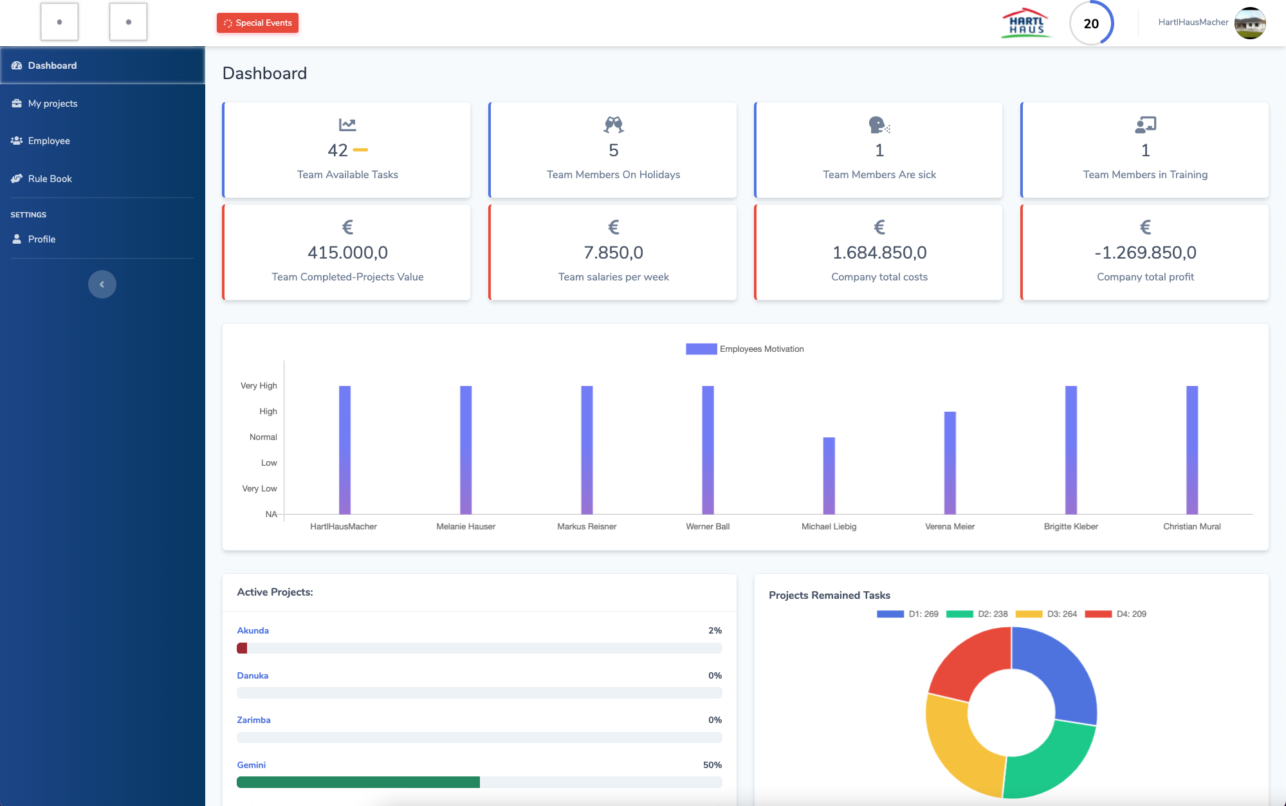
Task: Click the Akunda project progress bar
Action: pyautogui.click(x=479, y=648)
